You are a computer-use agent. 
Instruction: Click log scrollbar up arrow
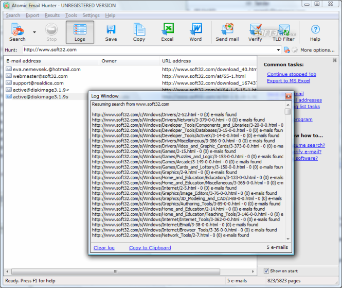288,105
